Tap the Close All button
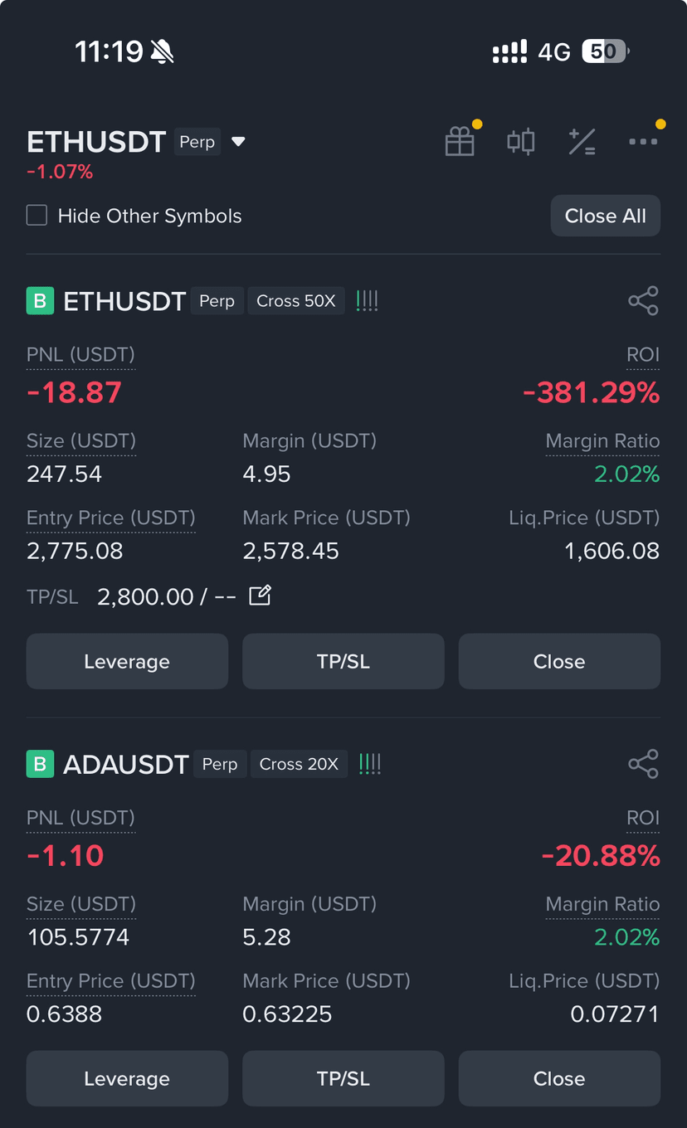The width and height of the screenshot is (687, 1128). pos(606,216)
